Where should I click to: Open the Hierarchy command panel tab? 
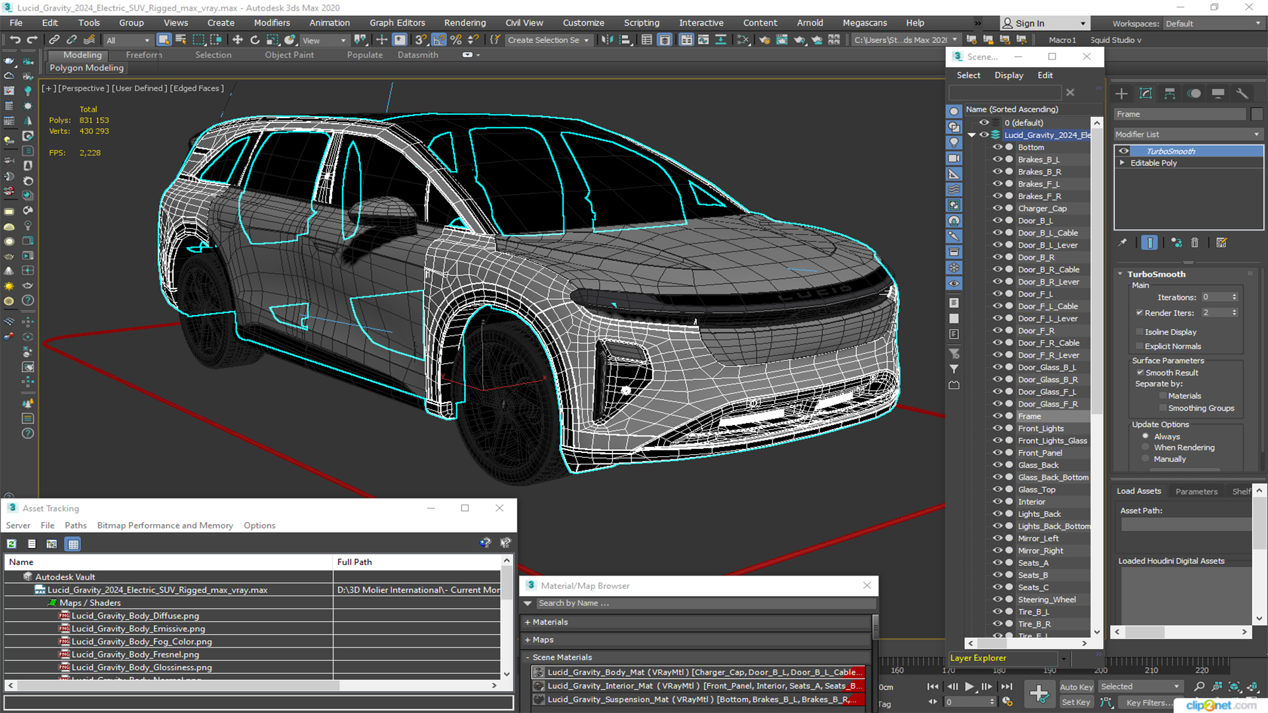(x=1170, y=94)
